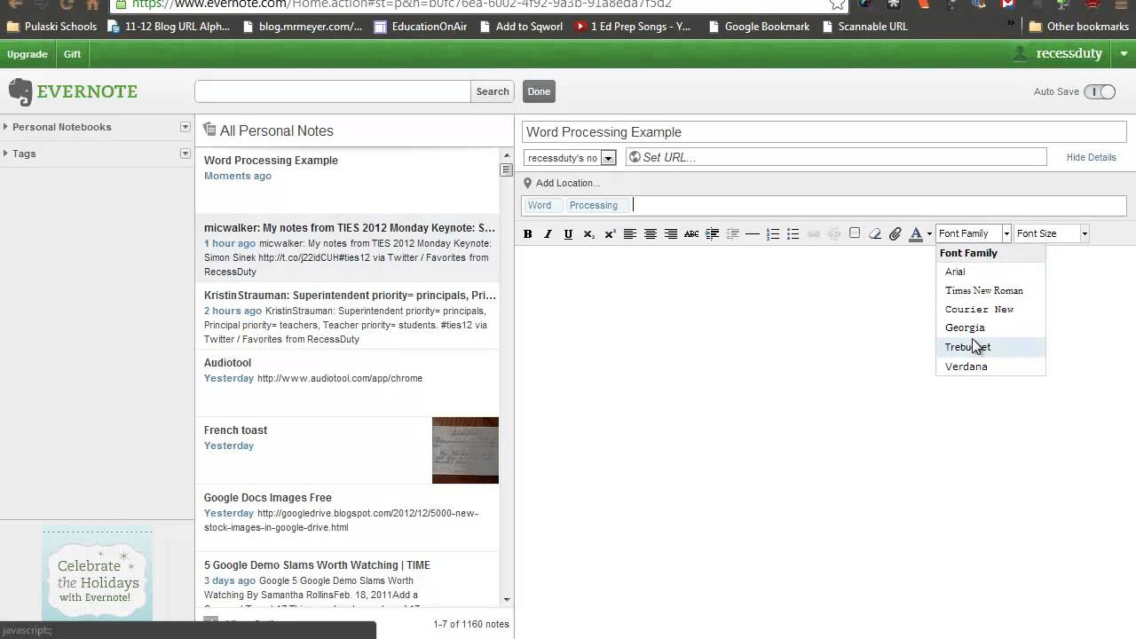Remove formatting with the eraser icon
Viewport: 1136px width, 639px height.
(875, 234)
